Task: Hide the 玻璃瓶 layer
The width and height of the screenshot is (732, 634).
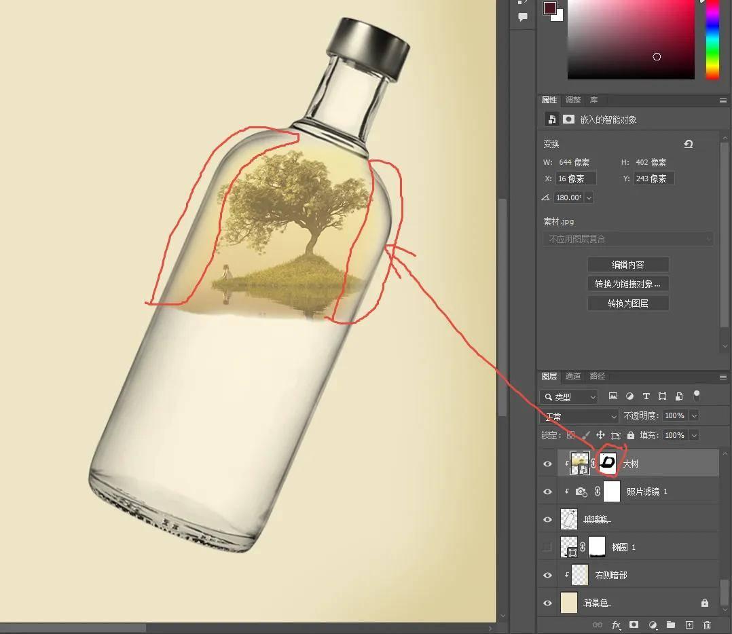Action: click(547, 519)
